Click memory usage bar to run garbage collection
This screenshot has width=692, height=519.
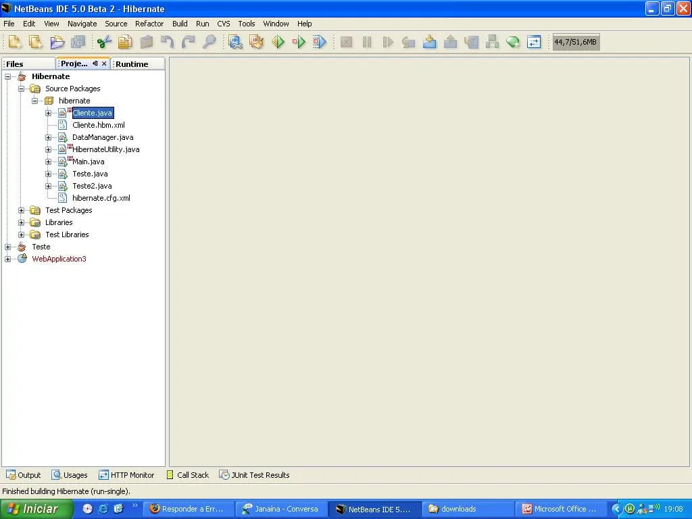(576, 43)
